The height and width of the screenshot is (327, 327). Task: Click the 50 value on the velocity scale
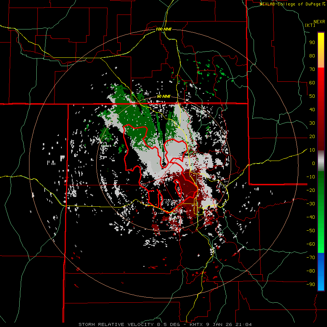point(312,96)
